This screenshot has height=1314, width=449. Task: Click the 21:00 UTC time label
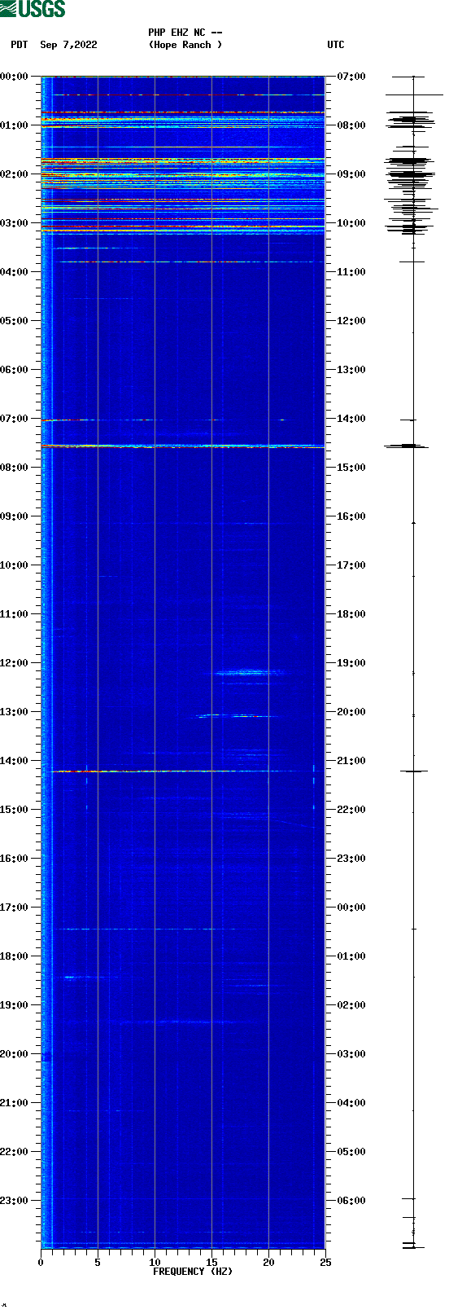pos(351,761)
